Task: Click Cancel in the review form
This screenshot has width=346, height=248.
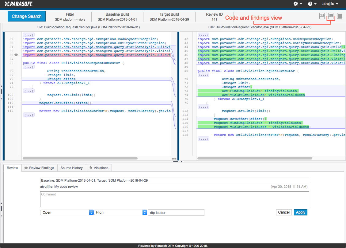Action: [x=284, y=212]
